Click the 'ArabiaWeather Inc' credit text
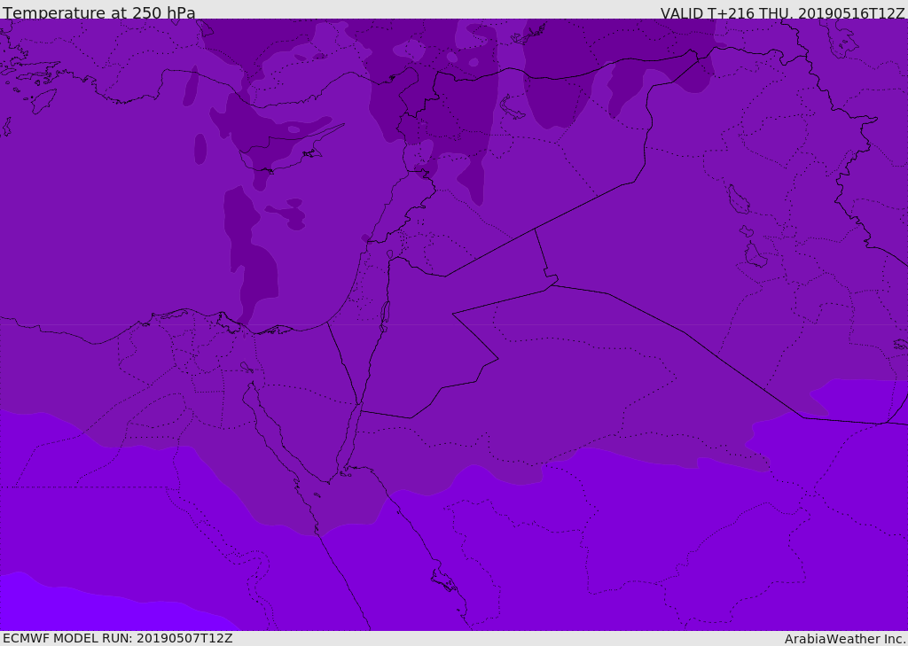The height and width of the screenshot is (646, 908). point(844,639)
